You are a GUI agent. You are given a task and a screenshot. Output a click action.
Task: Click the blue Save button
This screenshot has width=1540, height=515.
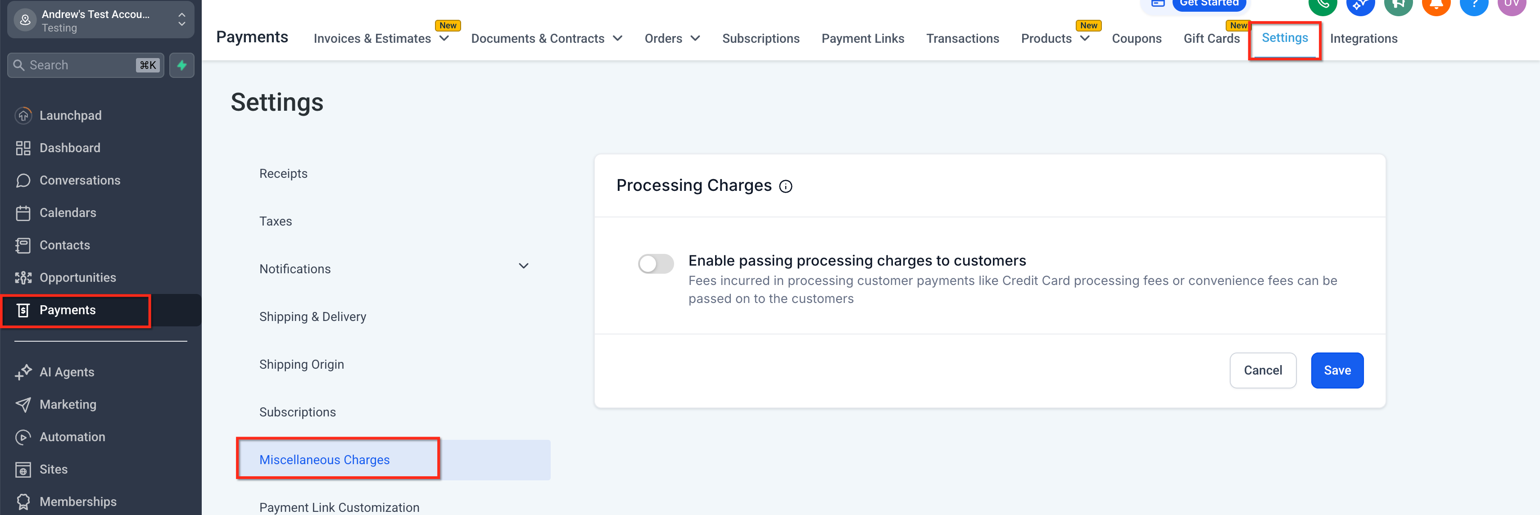(1337, 370)
